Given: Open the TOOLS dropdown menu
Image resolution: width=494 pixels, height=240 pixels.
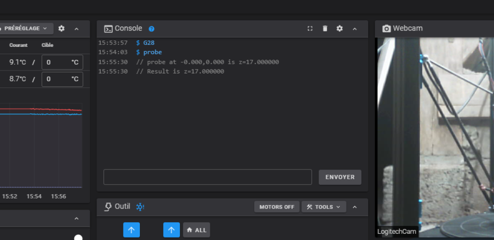Looking at the screenshot, I should [324, 207].
